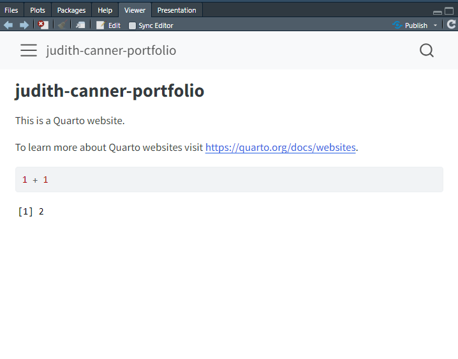Open the hamburger navigation menu

pos(29,50)
